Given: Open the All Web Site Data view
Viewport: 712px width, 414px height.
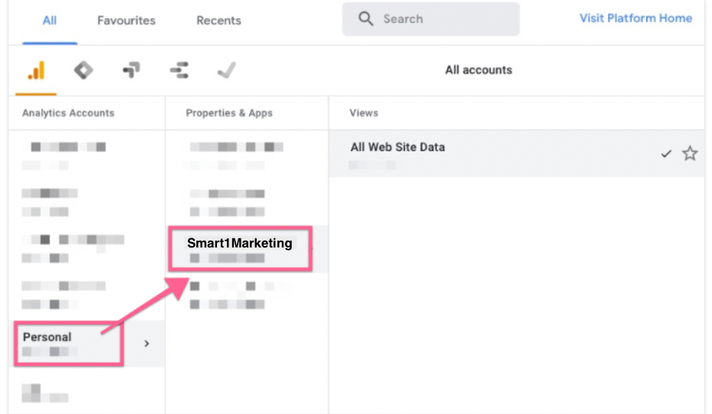Looking at the screenshot, I should tap(397, 147).
